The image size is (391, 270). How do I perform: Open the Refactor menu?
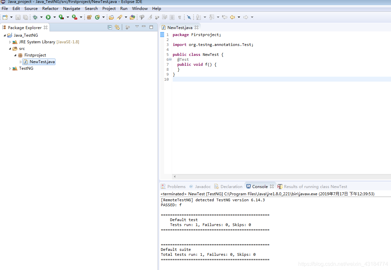(50, 9)
